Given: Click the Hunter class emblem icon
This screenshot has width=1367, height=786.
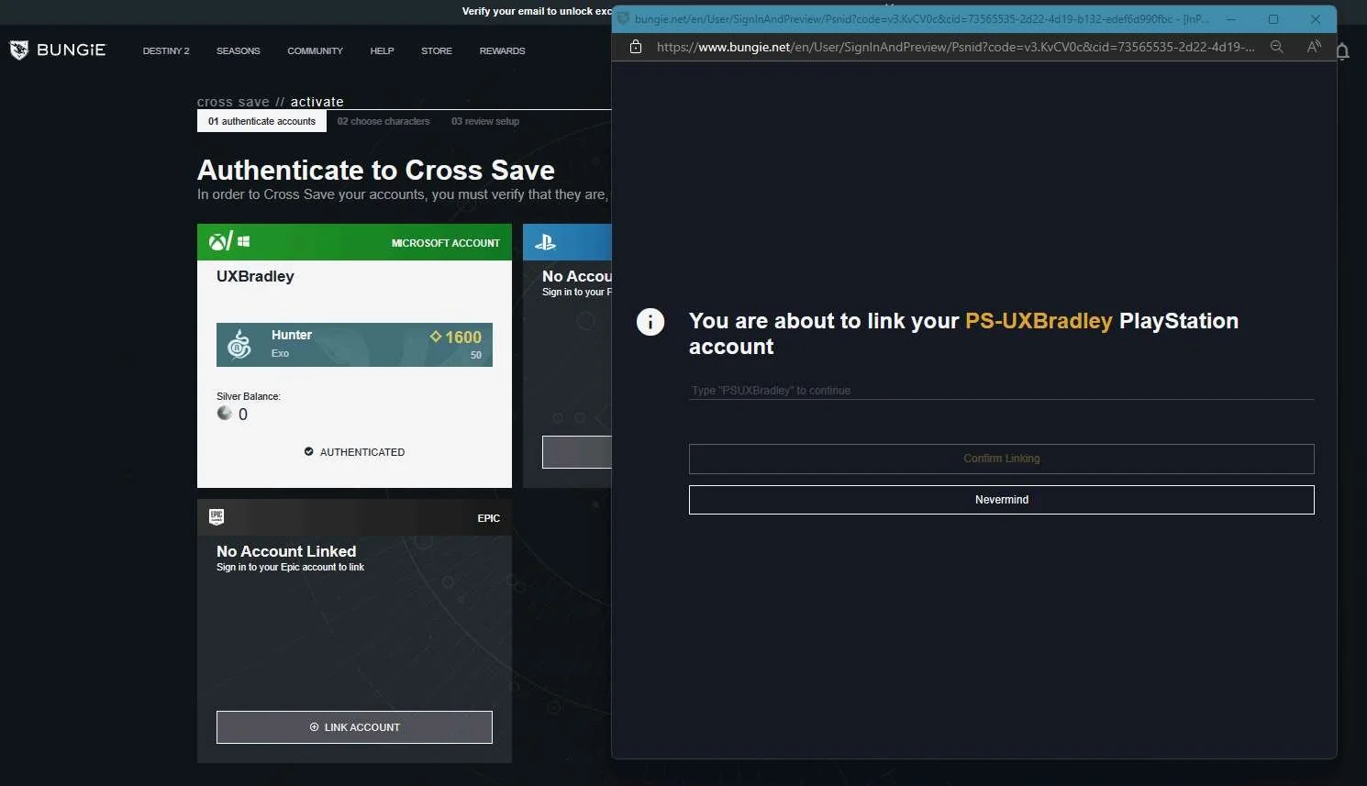Looking at the screenshot, I should (x=239, y=345).
